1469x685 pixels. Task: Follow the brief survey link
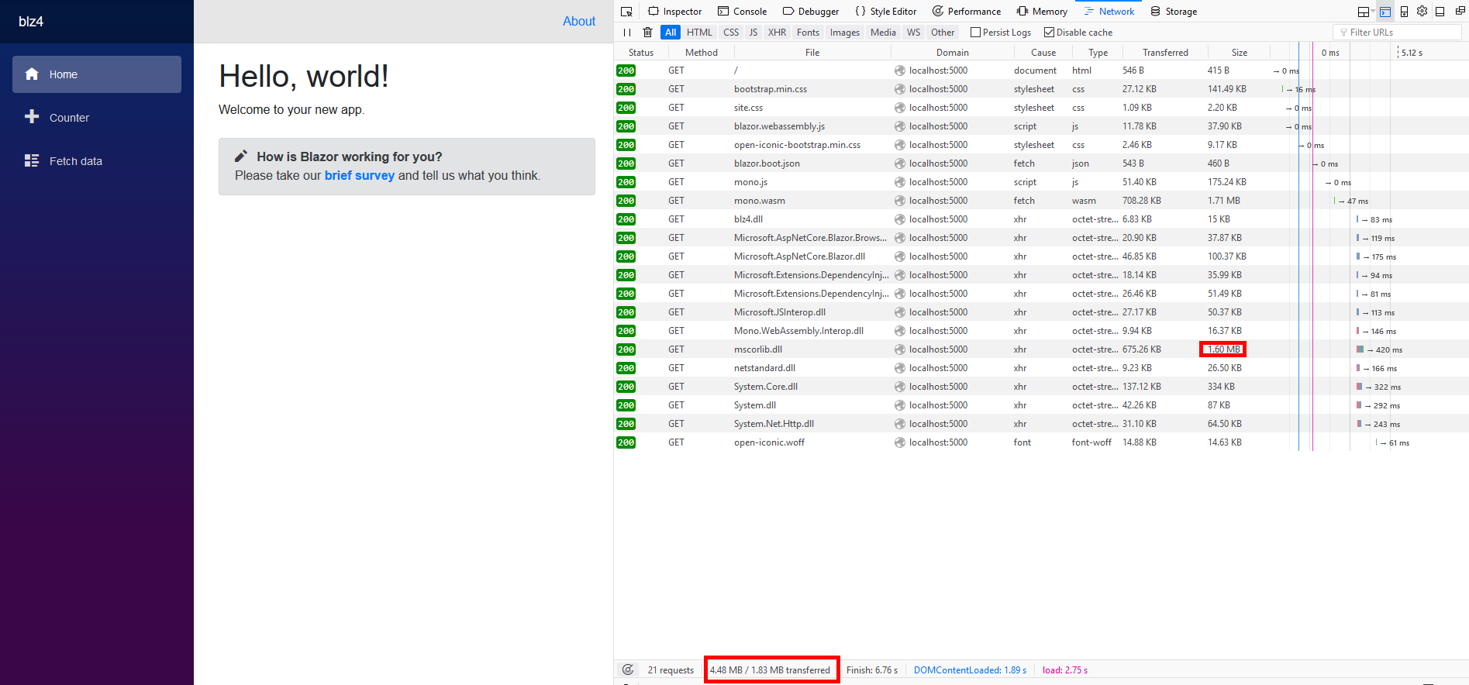(x=360, y=175)
